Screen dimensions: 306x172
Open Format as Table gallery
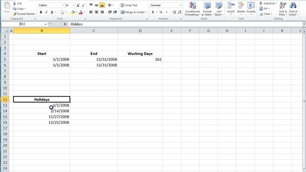click(x=207, y=9)
